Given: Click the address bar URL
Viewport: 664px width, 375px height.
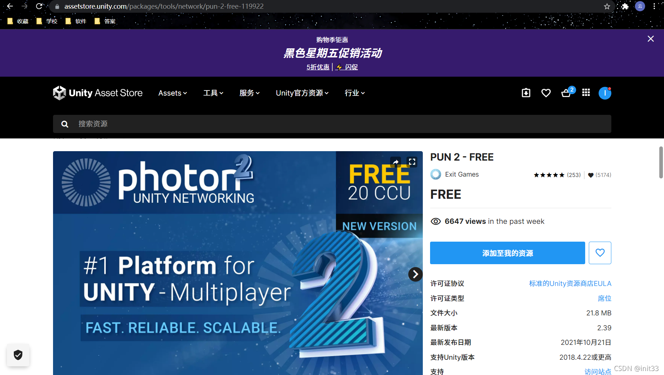Looking at the screenshot, I should [164, 6].
